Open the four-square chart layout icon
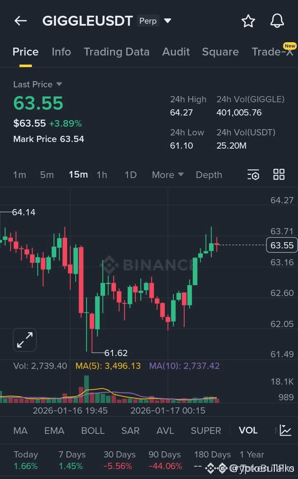 pyautogui.click(x=279, y=174)
